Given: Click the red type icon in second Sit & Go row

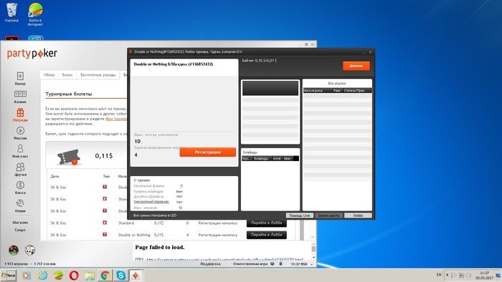Looking at the screenshot, I should (x=105, y=199).
